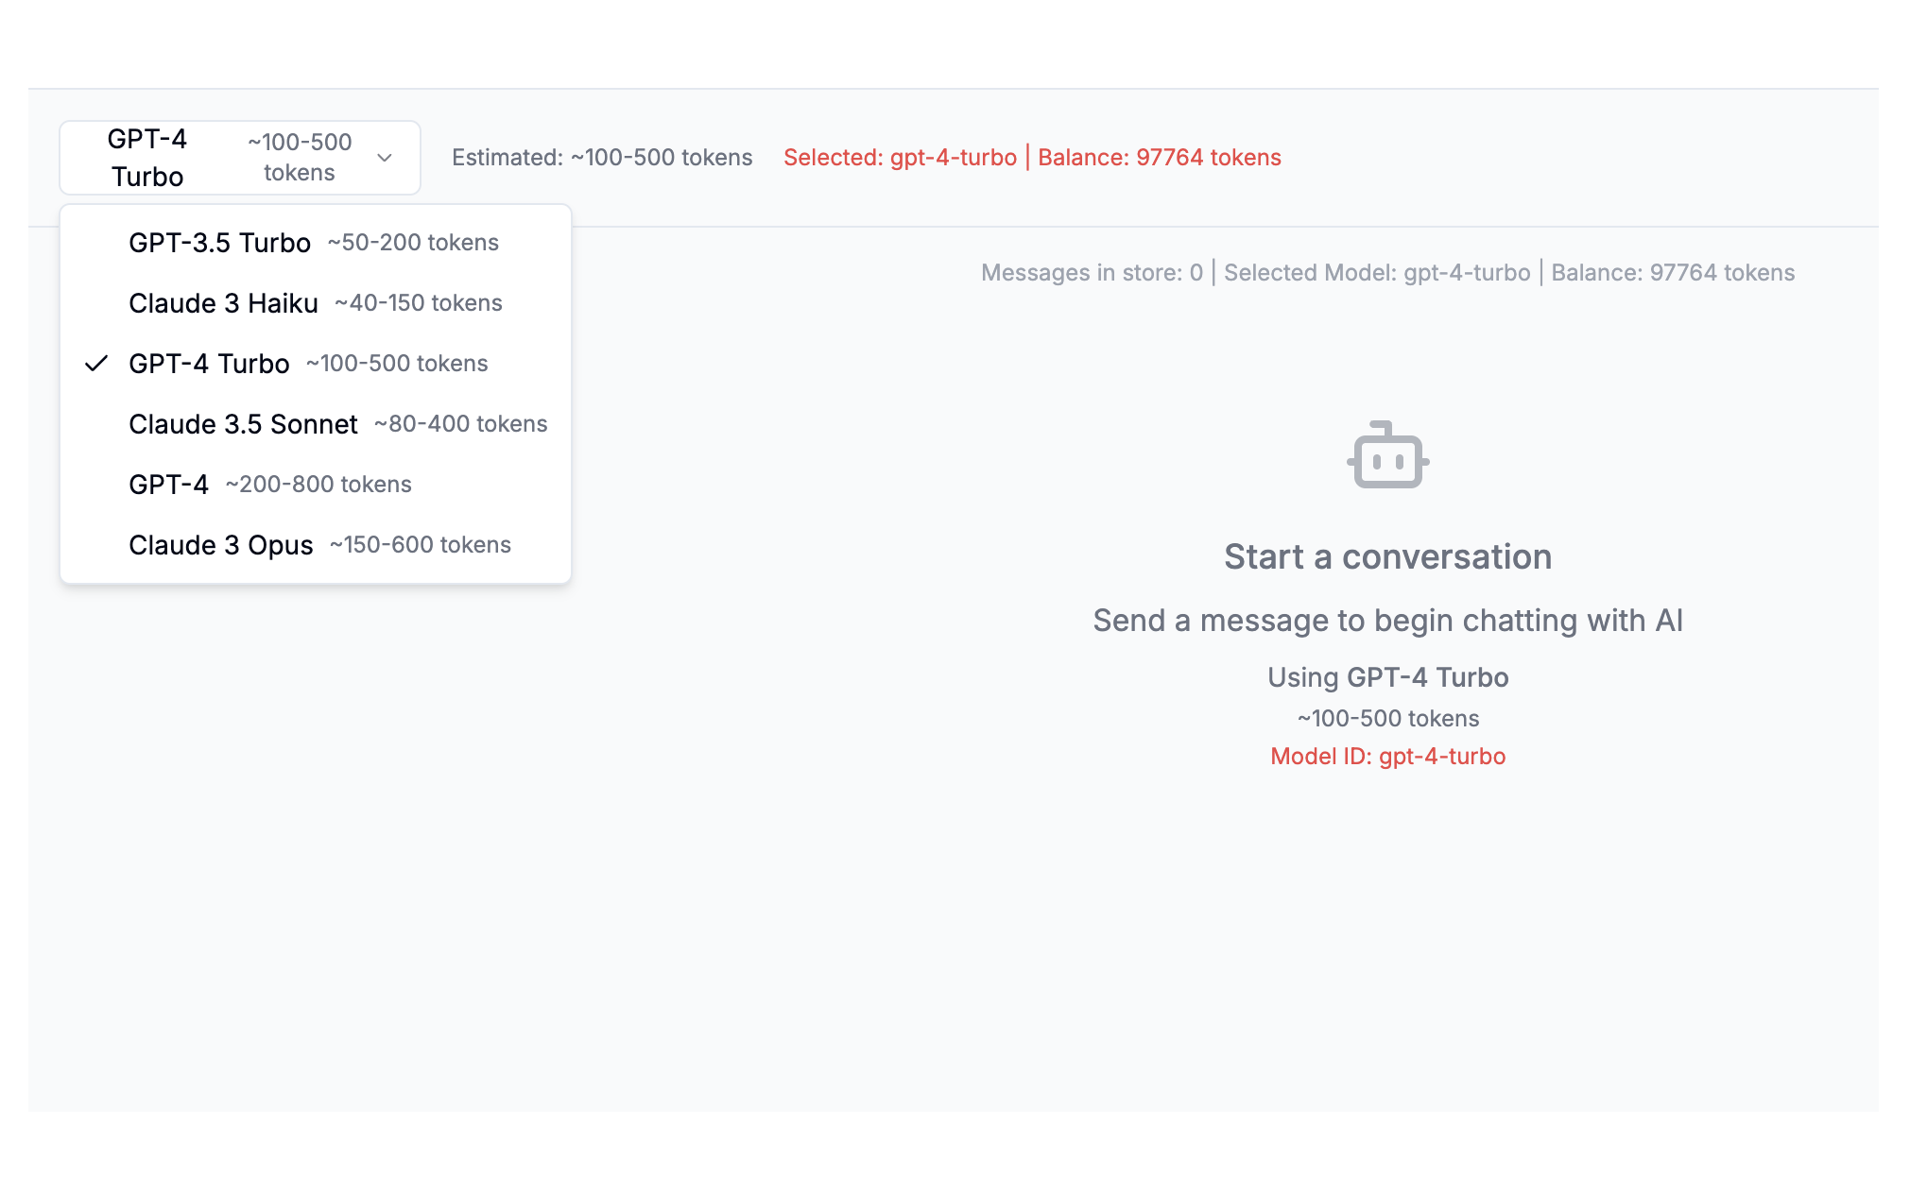Viewport: 1910px width, 1194px height.
Task: Open the GPT-4 Turbo model selector dropdown
Action: (240, 158)
